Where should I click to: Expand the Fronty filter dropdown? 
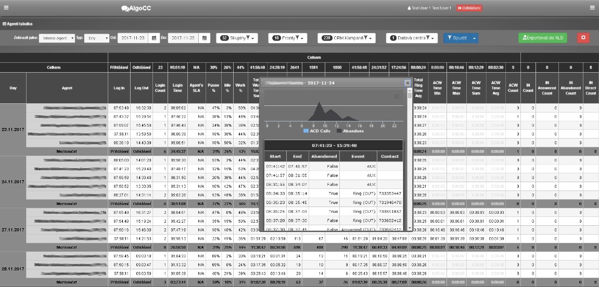tap(287, 38)
